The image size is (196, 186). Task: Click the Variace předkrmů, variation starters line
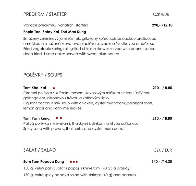55,25
